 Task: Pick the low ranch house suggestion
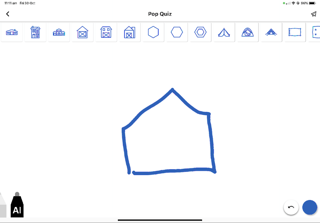12,32
